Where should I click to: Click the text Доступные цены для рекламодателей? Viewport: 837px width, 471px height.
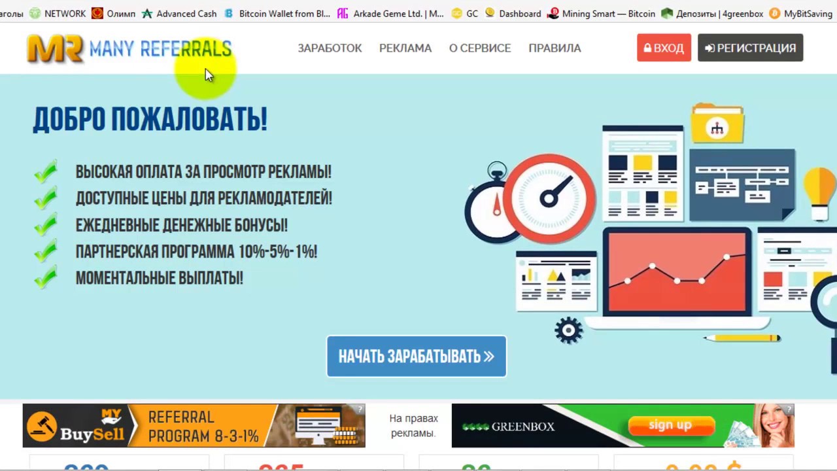pyautogui.click(x=204, y=198)
